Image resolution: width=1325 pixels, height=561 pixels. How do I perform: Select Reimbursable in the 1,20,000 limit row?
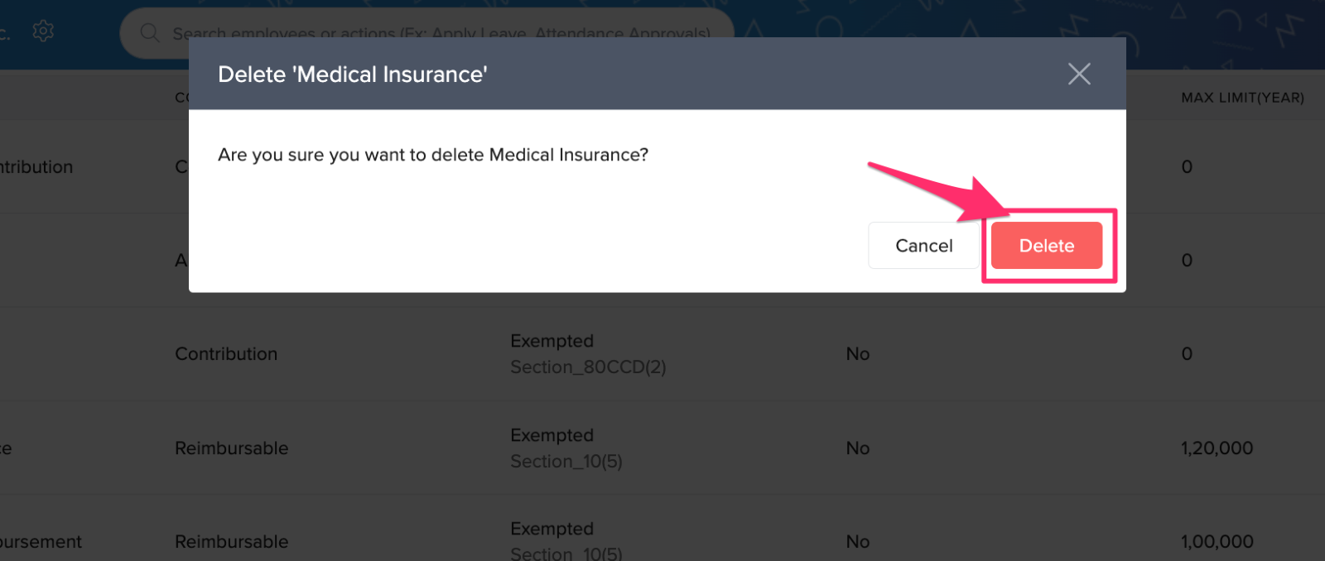231,448
